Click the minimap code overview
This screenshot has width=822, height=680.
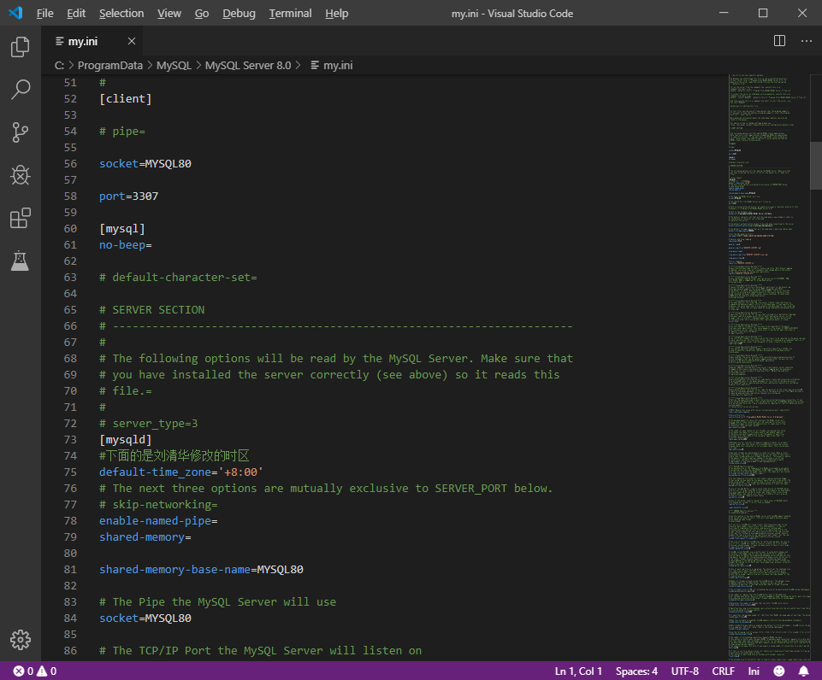coord(768,366)
